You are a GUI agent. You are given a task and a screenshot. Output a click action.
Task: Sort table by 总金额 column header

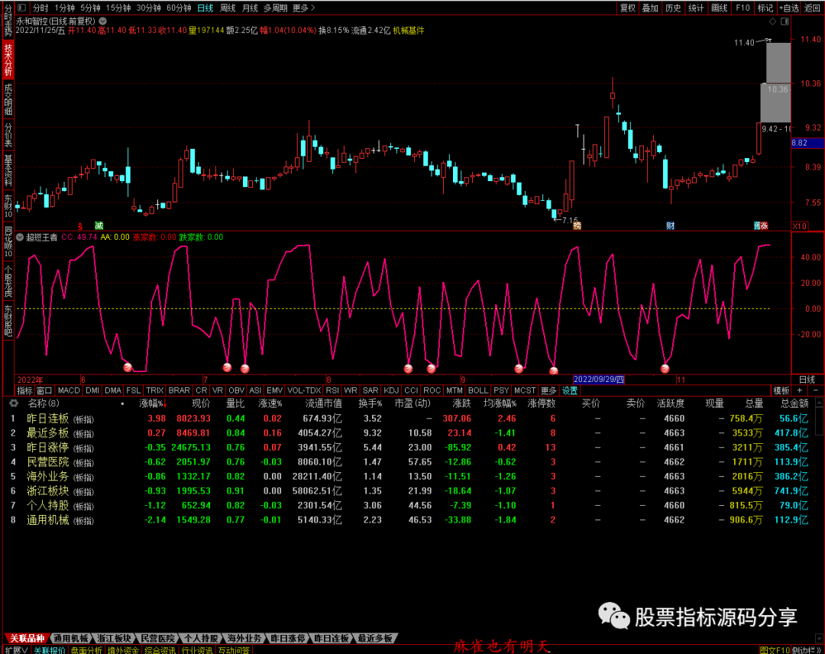(x=794, y=403)
